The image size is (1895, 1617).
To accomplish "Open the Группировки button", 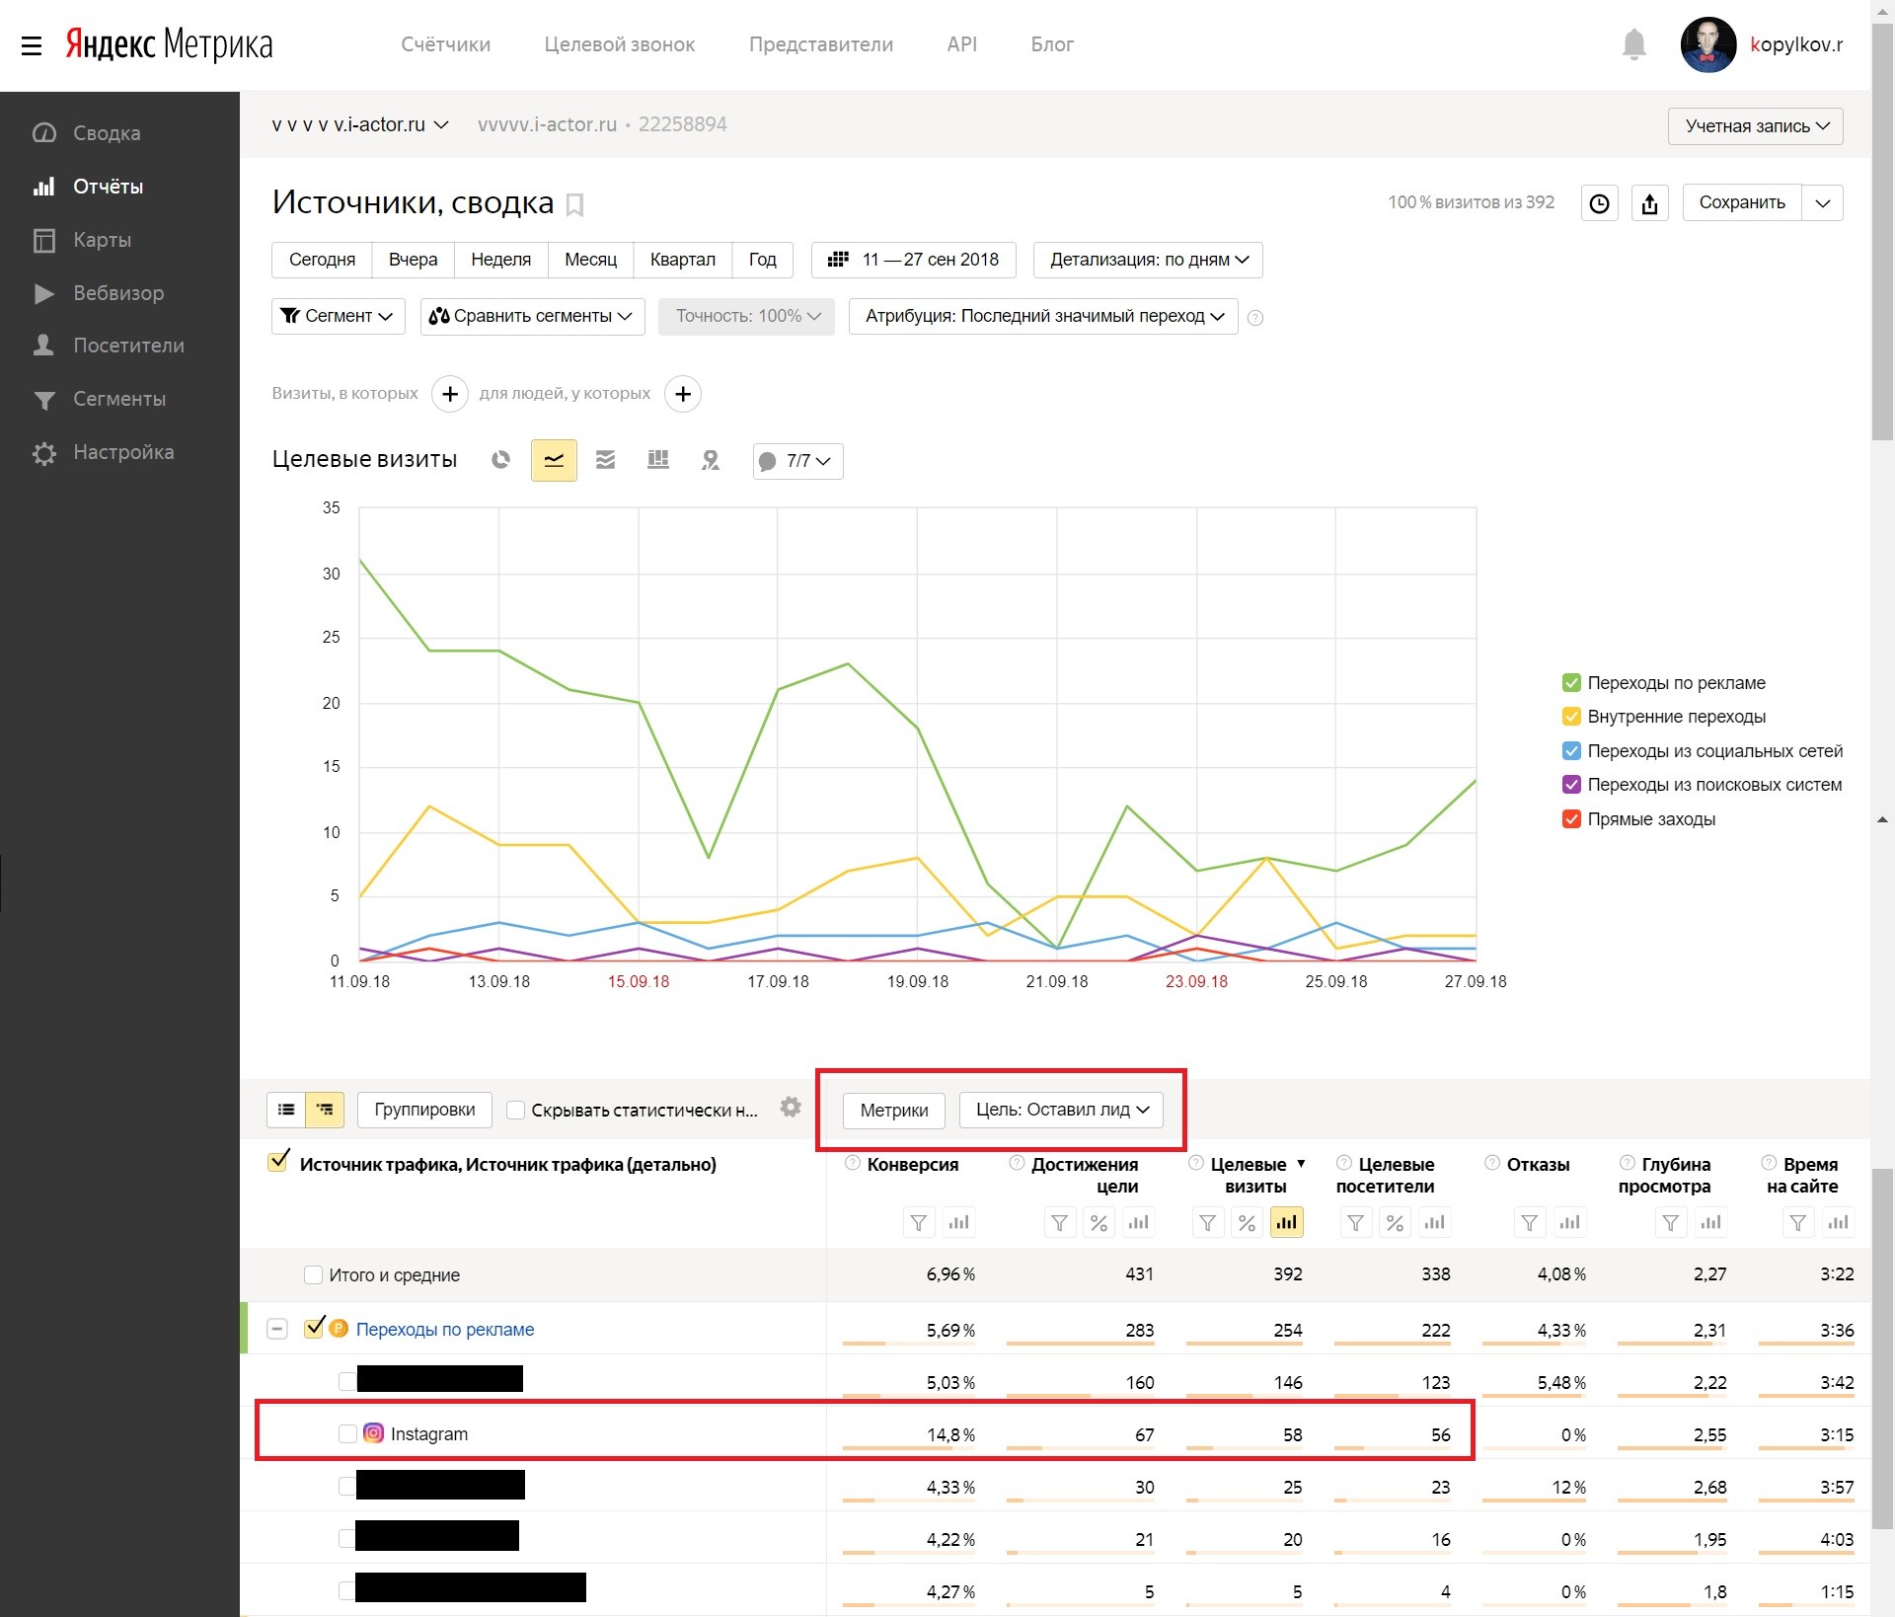I will point(424,1110).
